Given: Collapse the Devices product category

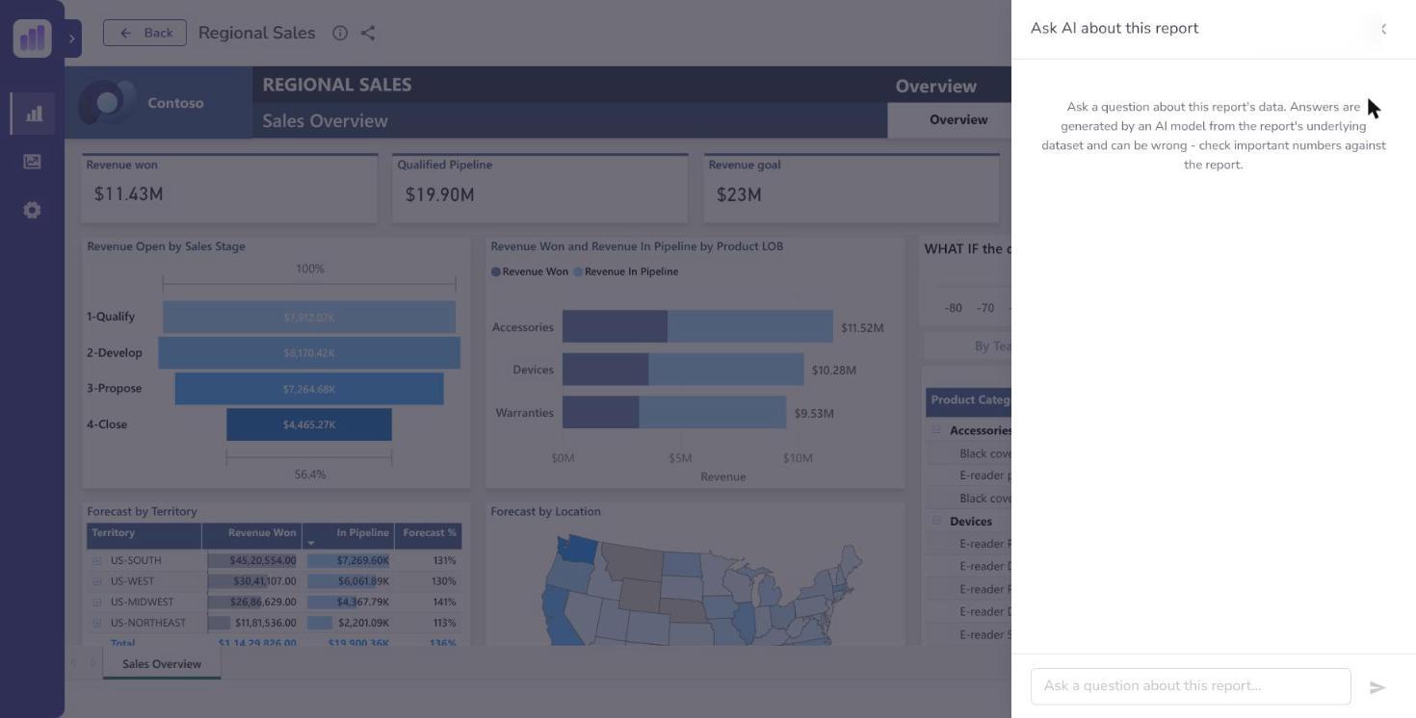Looking at the screenshot, I should click(936, 521).
